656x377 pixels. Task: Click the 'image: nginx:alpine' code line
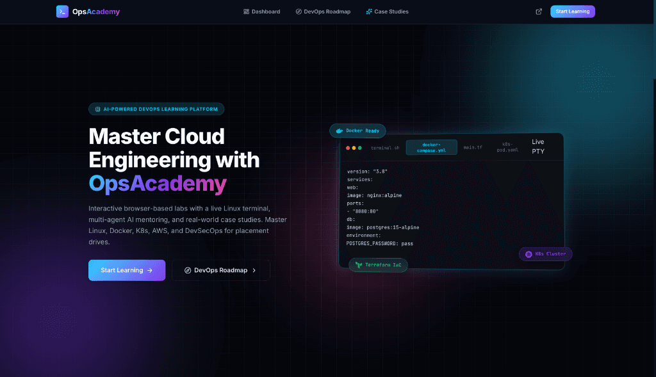(x=374, y=196)
